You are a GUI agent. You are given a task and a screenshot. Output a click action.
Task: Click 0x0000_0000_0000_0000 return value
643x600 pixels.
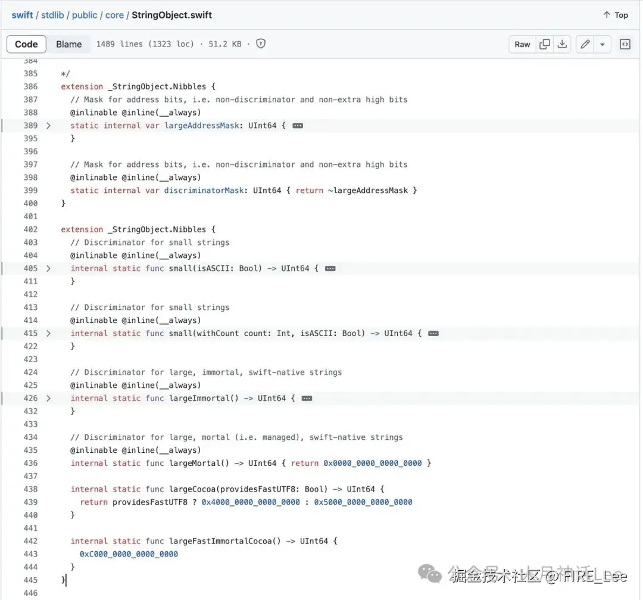(x=373, y=463)
